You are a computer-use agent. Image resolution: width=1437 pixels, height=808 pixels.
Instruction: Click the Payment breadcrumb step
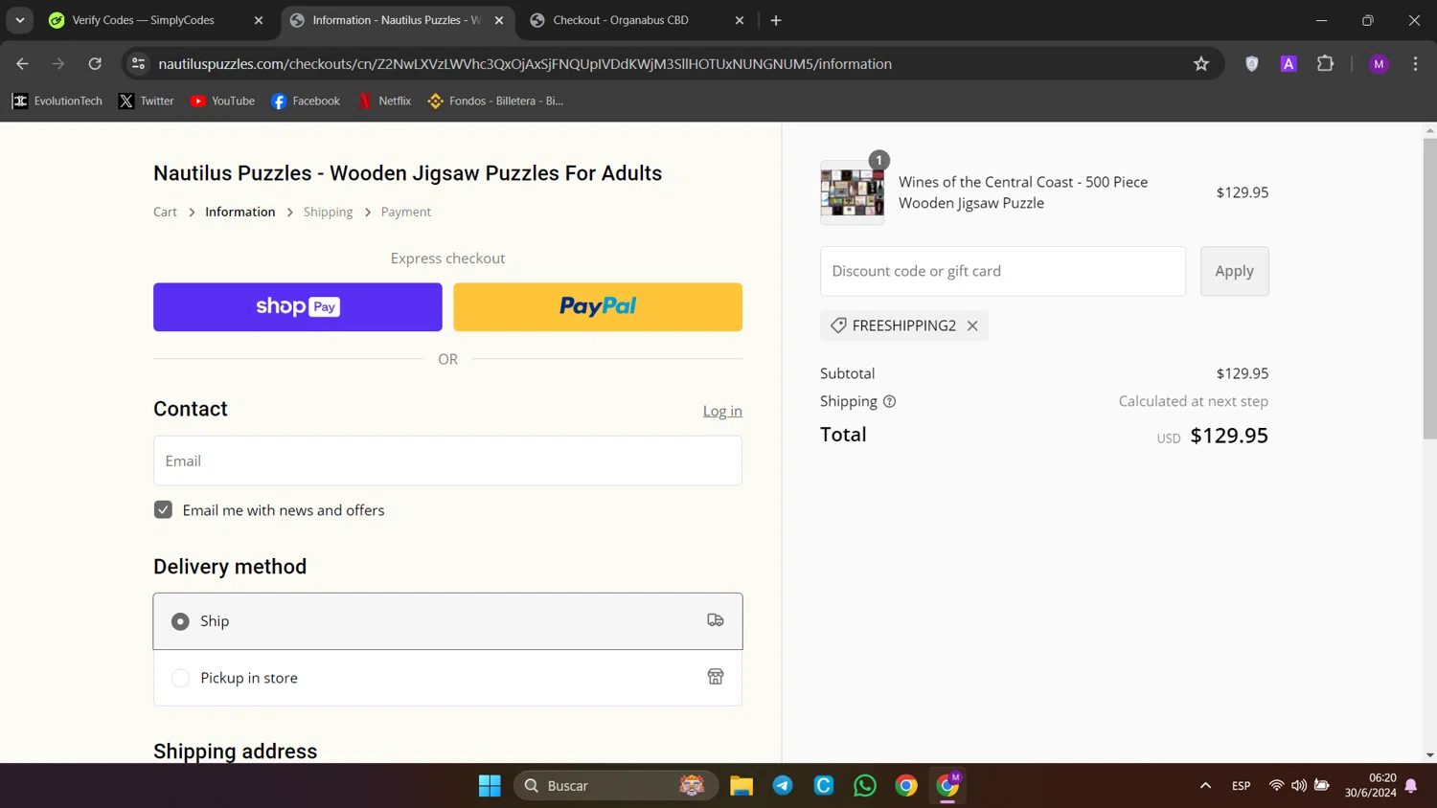[x=406, y=212]
